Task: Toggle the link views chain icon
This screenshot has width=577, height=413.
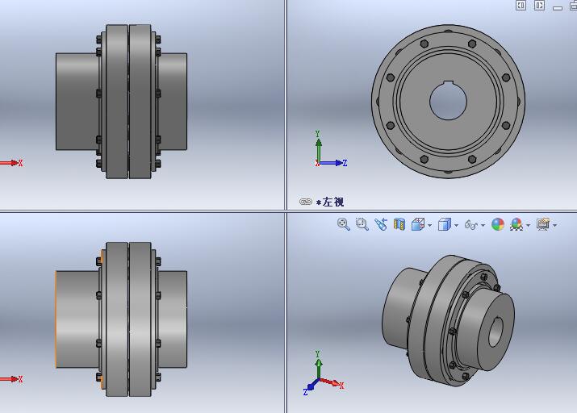Action: point(306,202)
